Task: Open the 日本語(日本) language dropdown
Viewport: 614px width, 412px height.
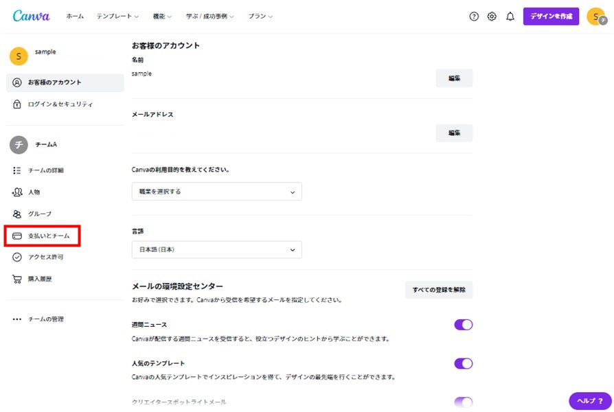Action: (216, 250)
